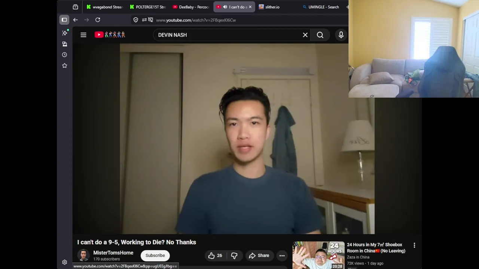
Task: Click the '72K views • 1 day ago' text
Action: 365,263
